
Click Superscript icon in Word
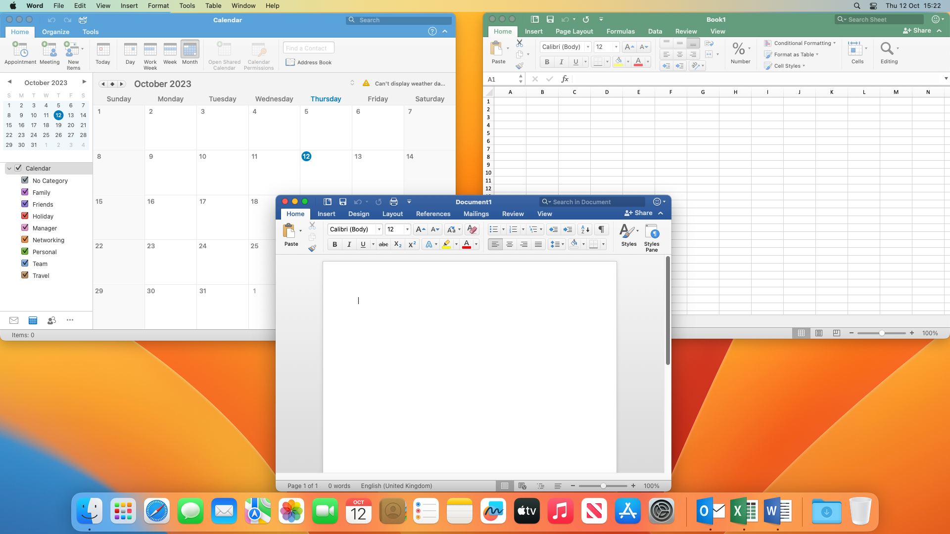pos(412,244)
